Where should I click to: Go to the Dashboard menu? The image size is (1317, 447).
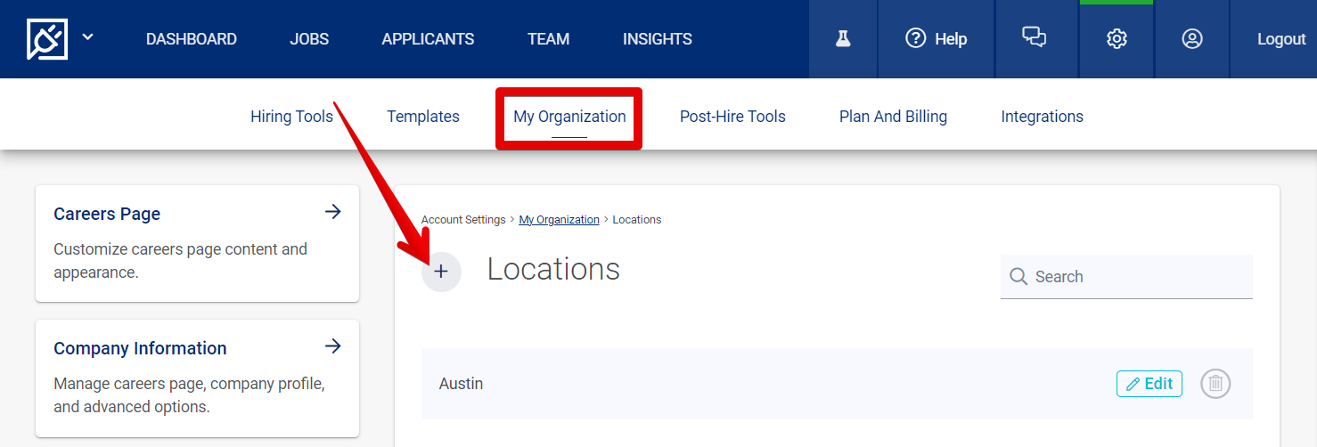coord(191,39)
